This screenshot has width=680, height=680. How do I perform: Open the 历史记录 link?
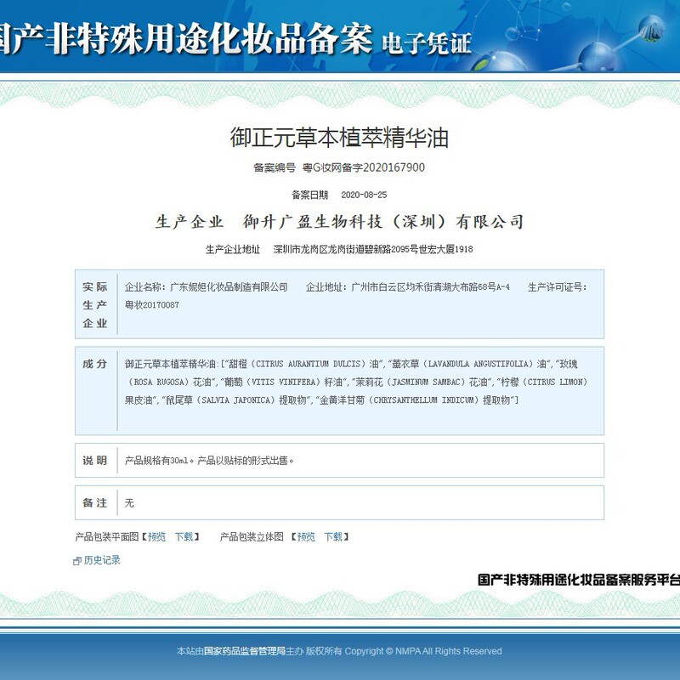tap(102, 560)
